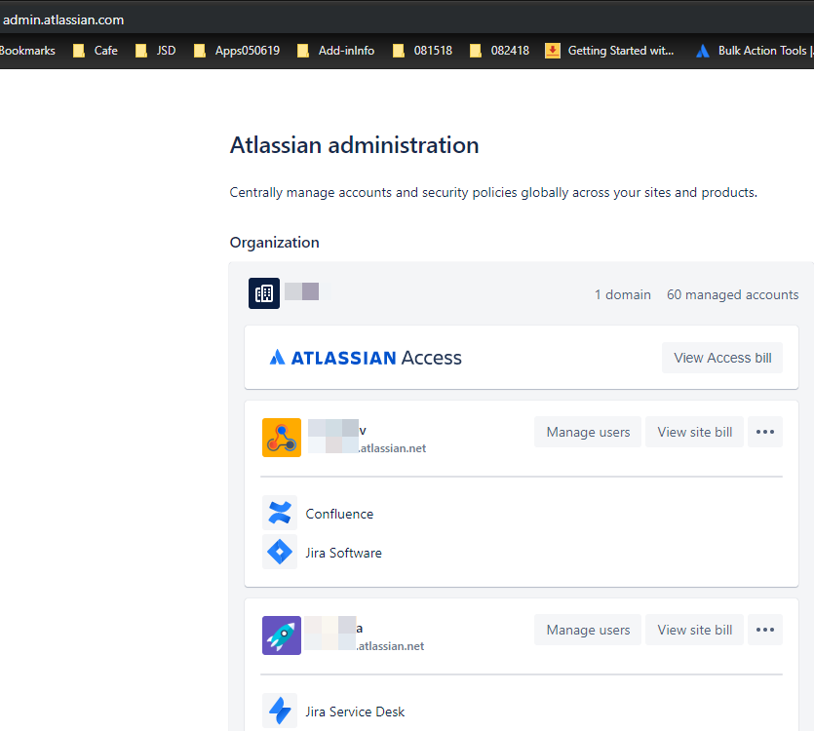Screen dimensions: 814x731
Task: Click the purple rocket site avatar
Action: pos(282,635)
